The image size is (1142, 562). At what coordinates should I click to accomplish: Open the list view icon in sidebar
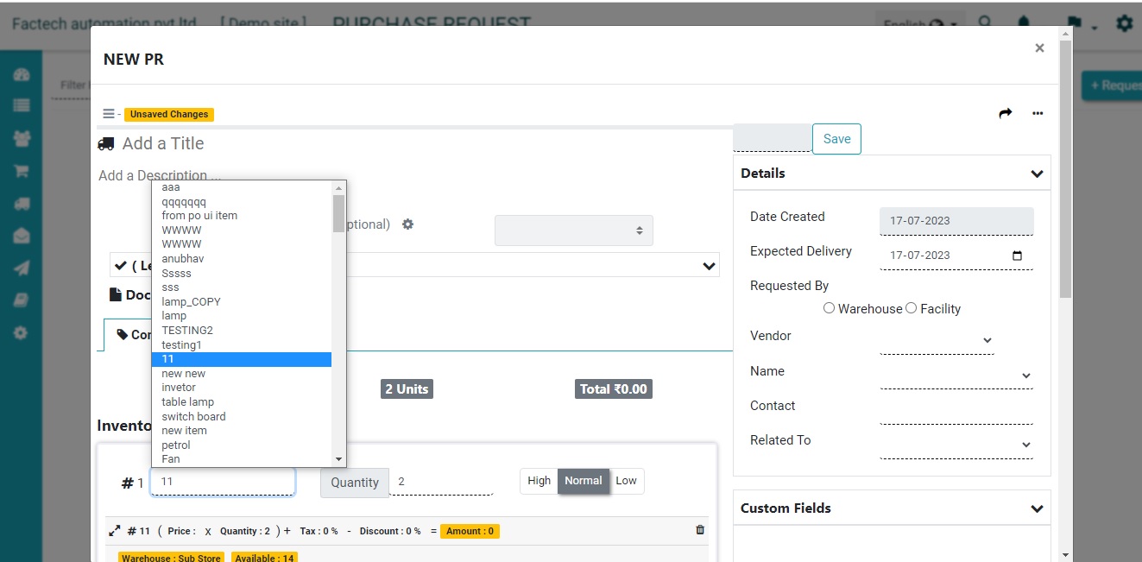(x=22, y=105)
